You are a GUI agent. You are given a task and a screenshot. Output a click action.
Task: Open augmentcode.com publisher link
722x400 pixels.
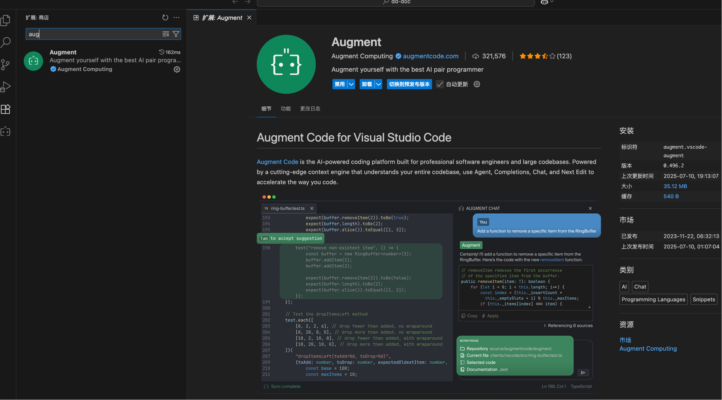pos(430,56)
